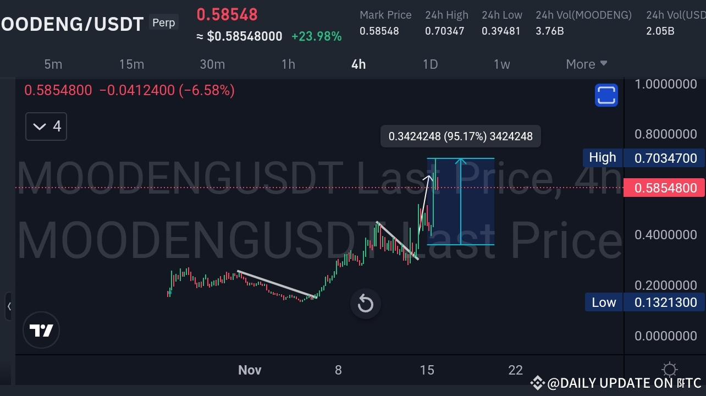Open the 1w weekly chart

pyautogui.click(x=501, y=64)
